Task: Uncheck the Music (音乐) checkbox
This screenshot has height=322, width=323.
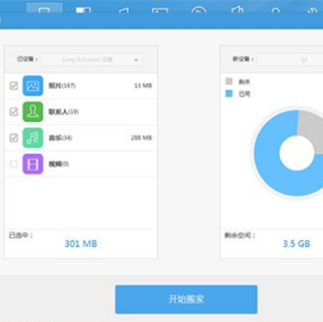Action: pyautogui.click(x=14, y=138)
